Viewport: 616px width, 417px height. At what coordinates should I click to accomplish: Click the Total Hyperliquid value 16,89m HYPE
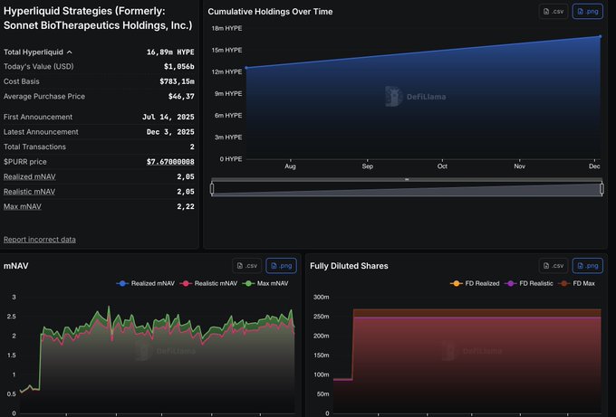point(170,52)
